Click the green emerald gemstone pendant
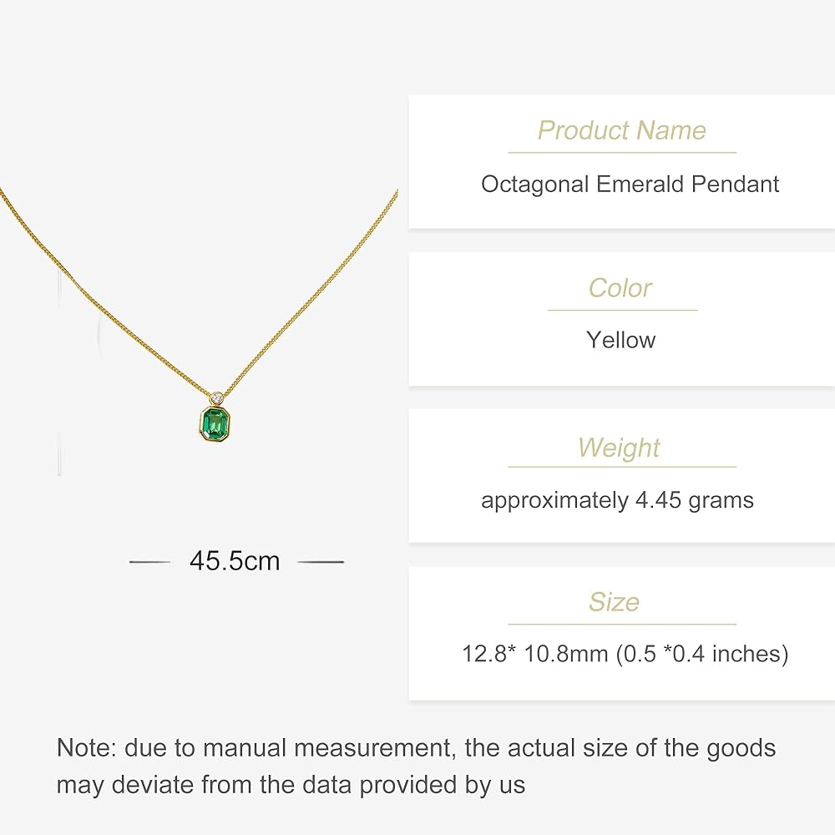Screen dimensions: 835x835 tap(214, 423)
